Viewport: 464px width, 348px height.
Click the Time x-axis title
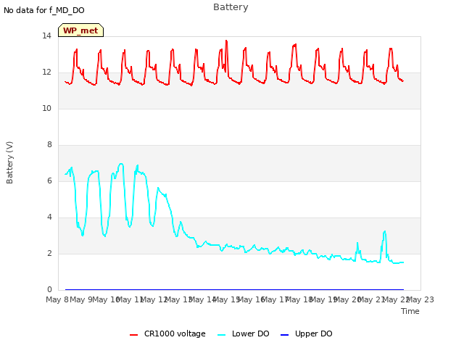(410, 311)
